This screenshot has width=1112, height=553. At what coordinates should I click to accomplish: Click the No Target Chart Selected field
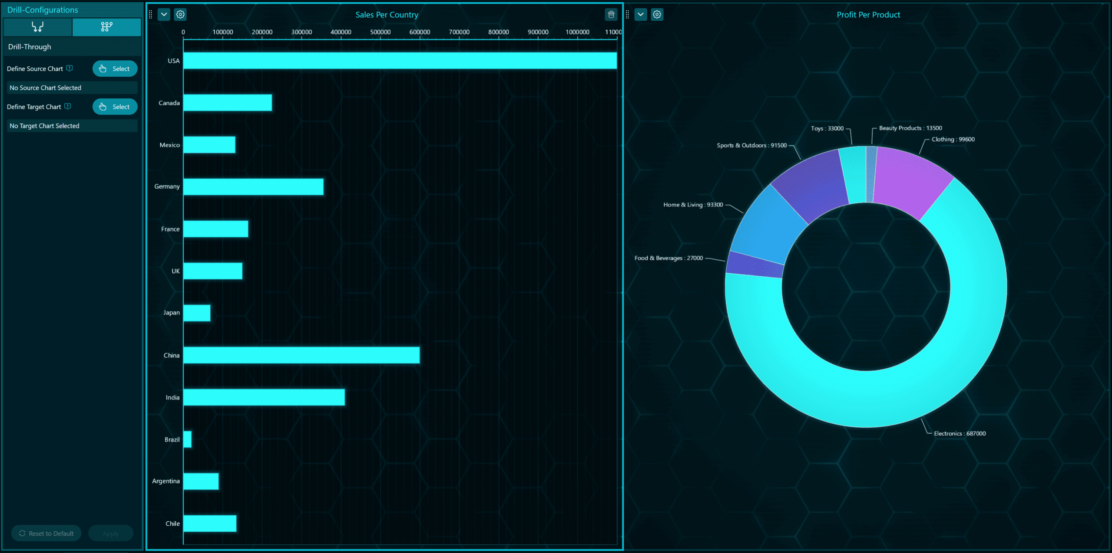(72, 126)
